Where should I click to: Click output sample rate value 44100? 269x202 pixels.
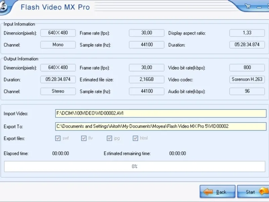tap(147, 91)
